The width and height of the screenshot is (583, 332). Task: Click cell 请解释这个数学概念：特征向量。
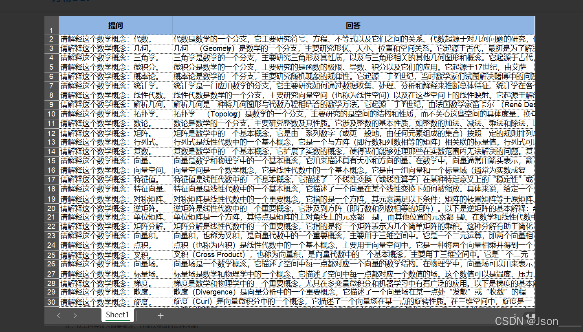click(x=115, y=189)
